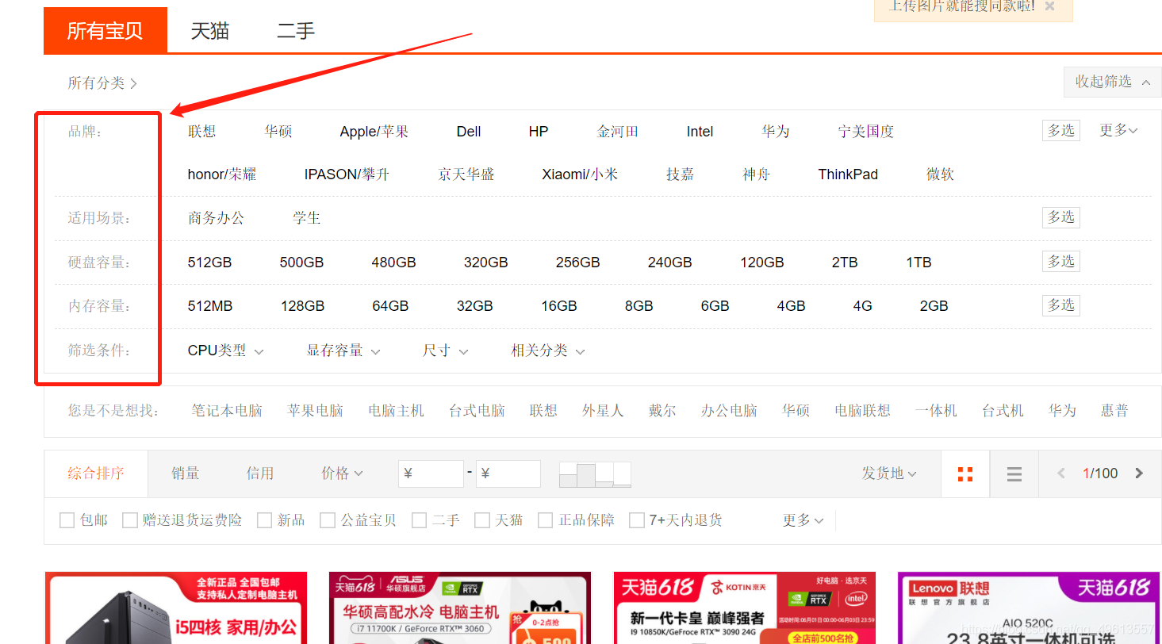Switch to the 天猫 tab
Image resolution: width=1162 pixels, height=644 pixels.
210,31
